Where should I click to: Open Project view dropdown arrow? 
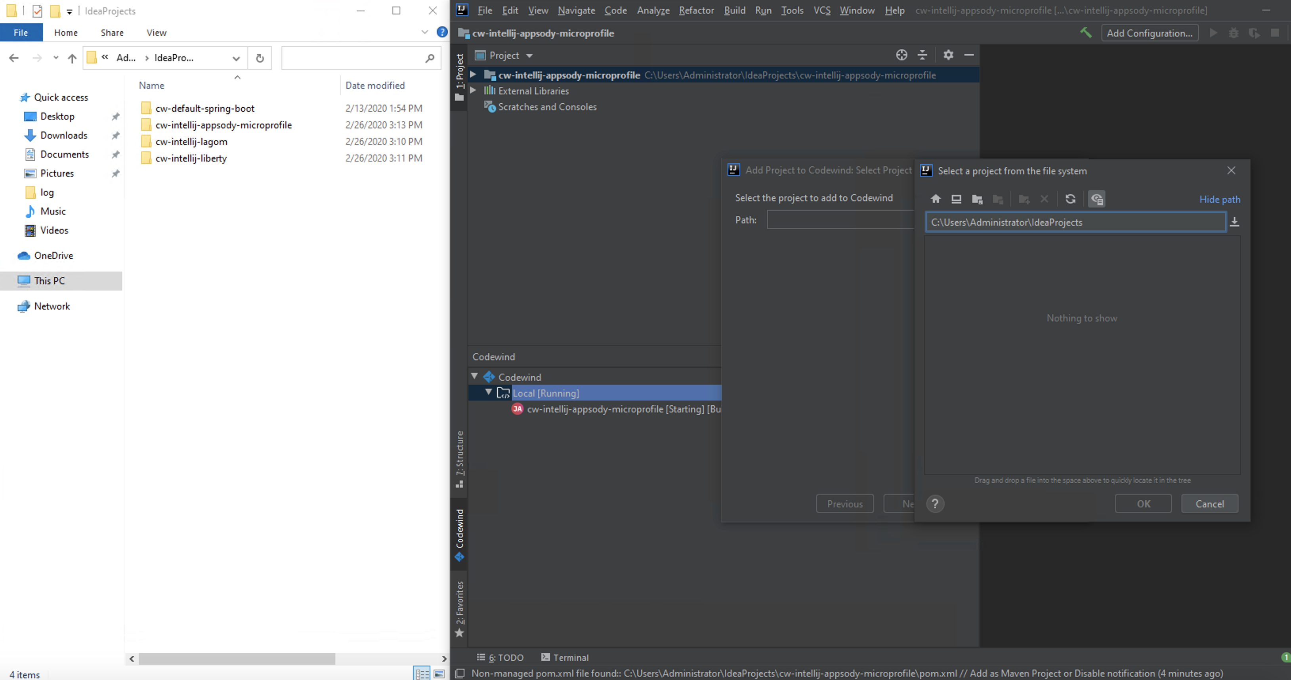529,55
